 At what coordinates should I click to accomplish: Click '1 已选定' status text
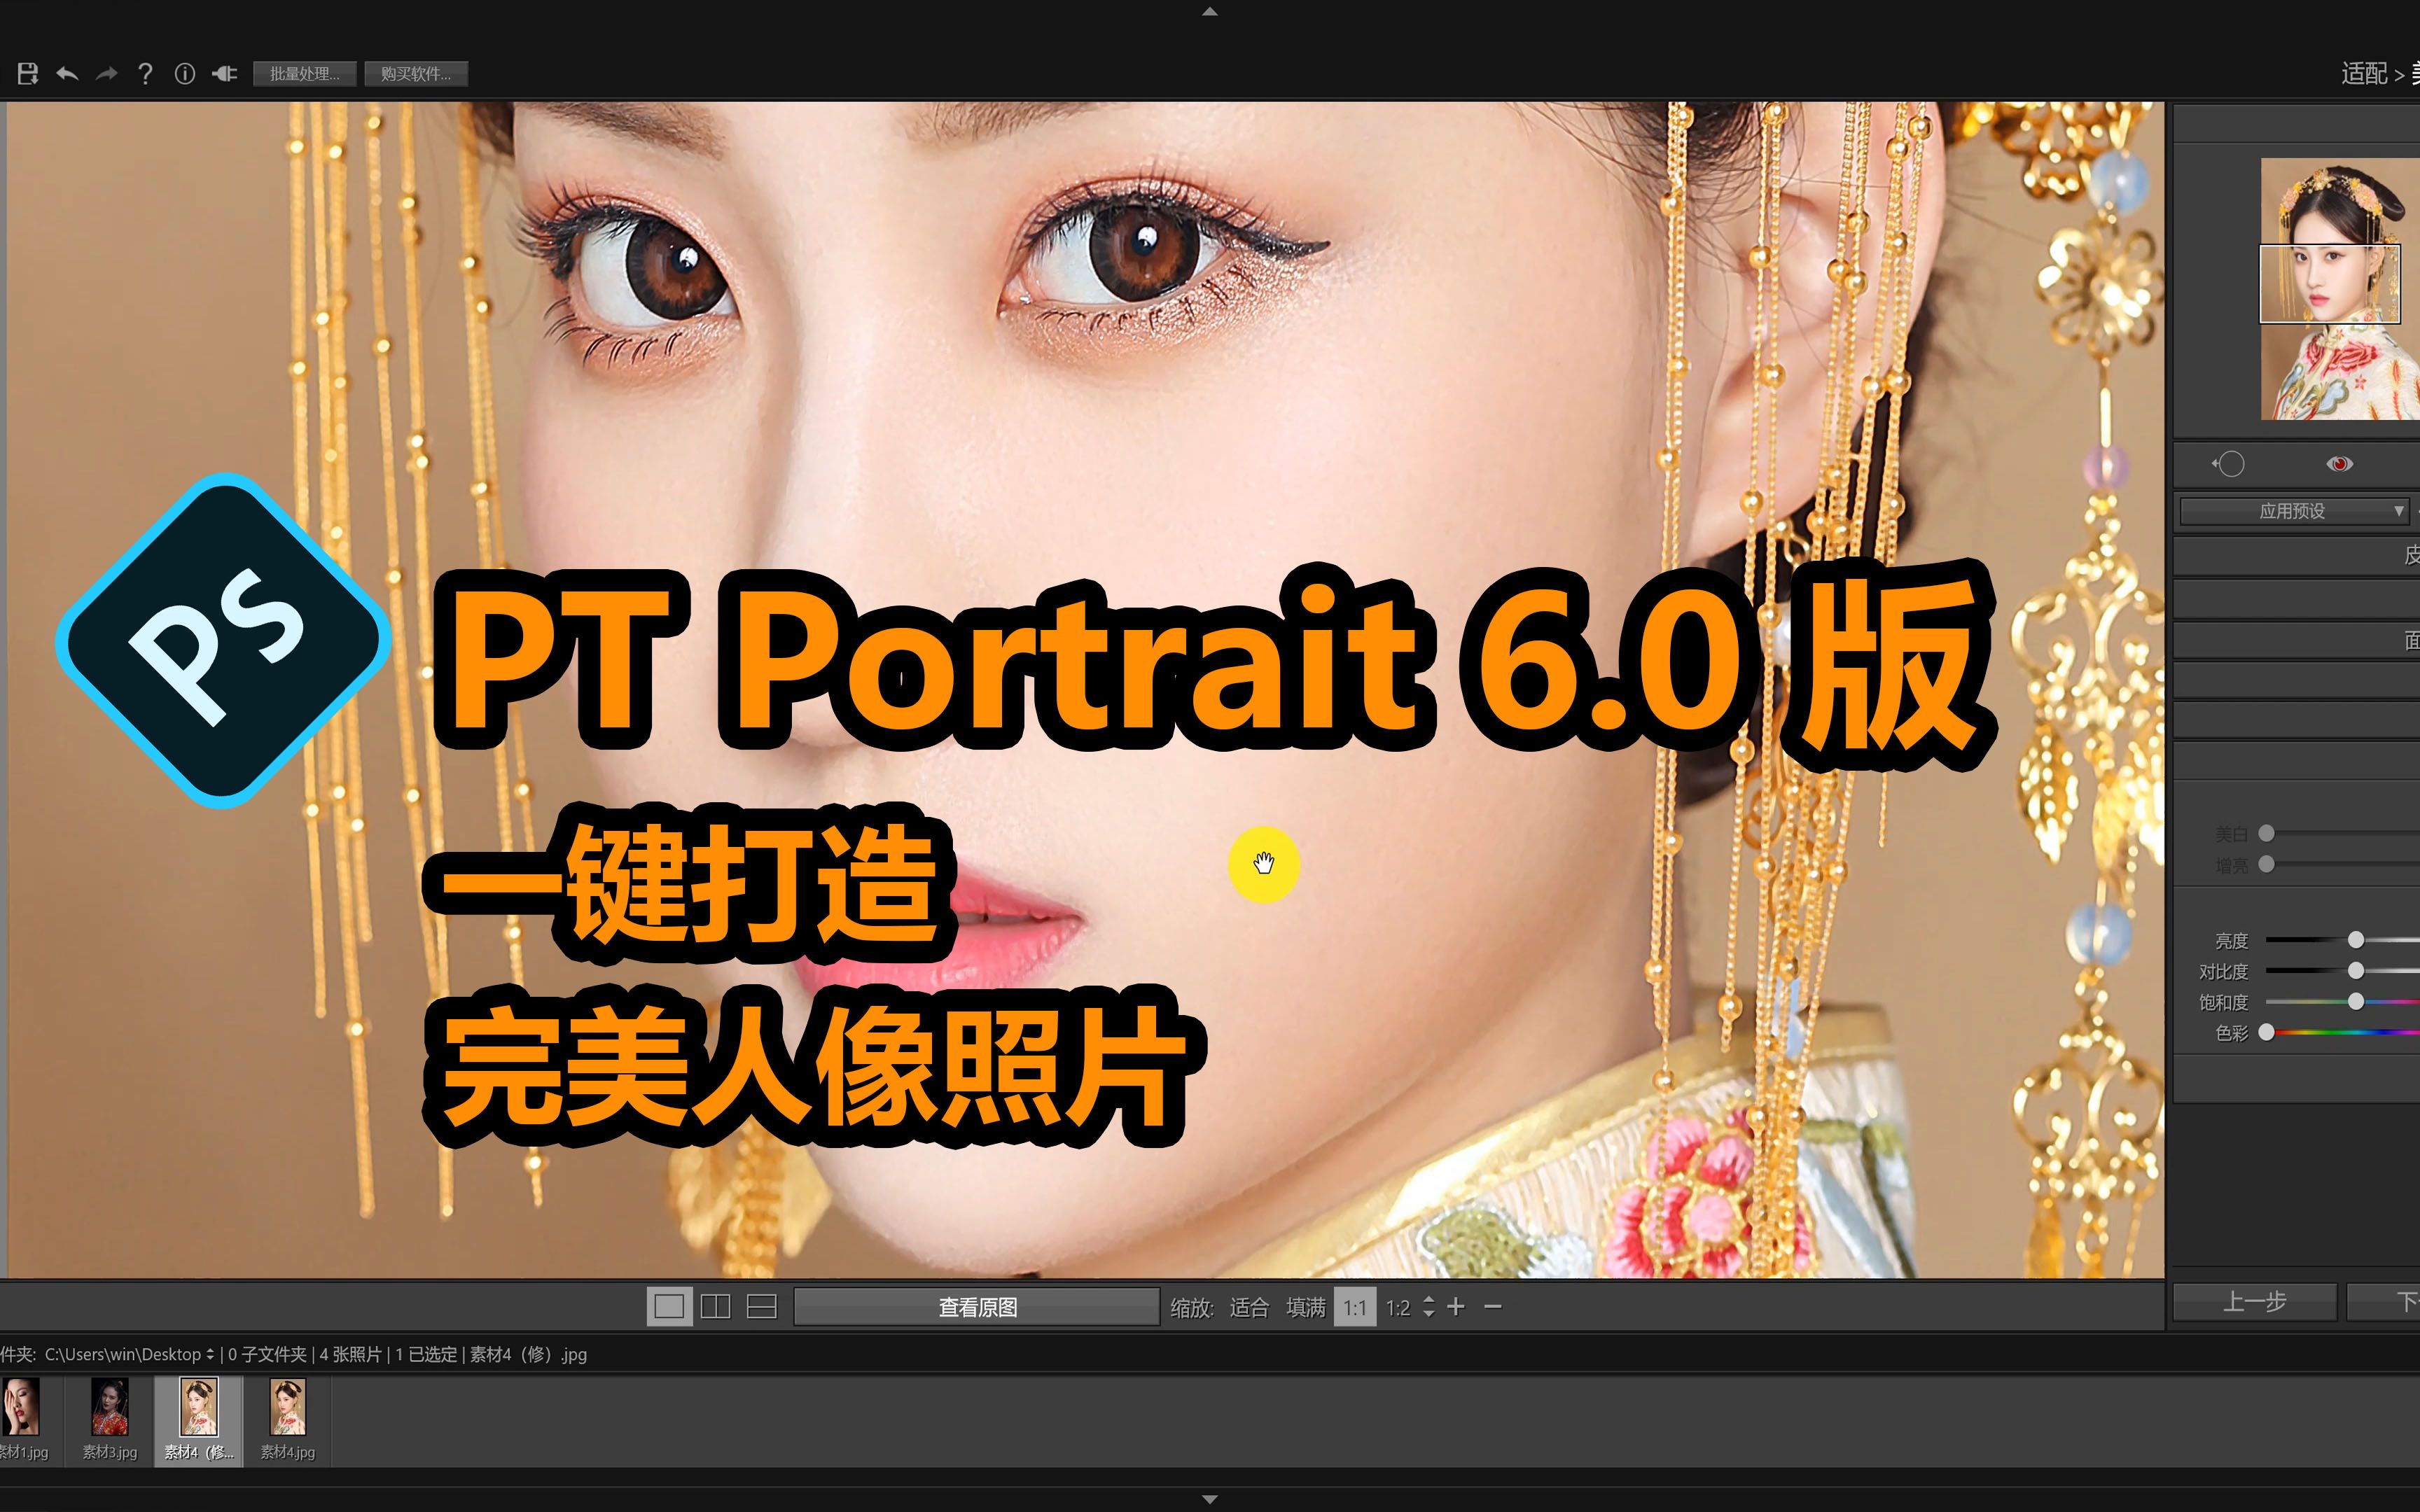427,1355
